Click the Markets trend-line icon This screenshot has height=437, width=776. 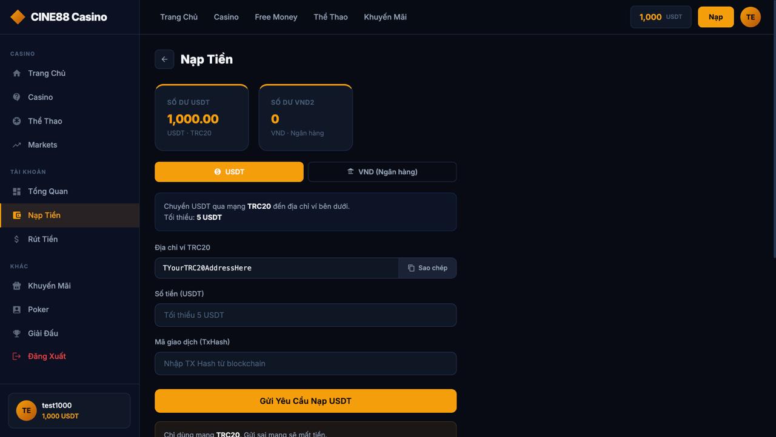[x=17, y=145]
